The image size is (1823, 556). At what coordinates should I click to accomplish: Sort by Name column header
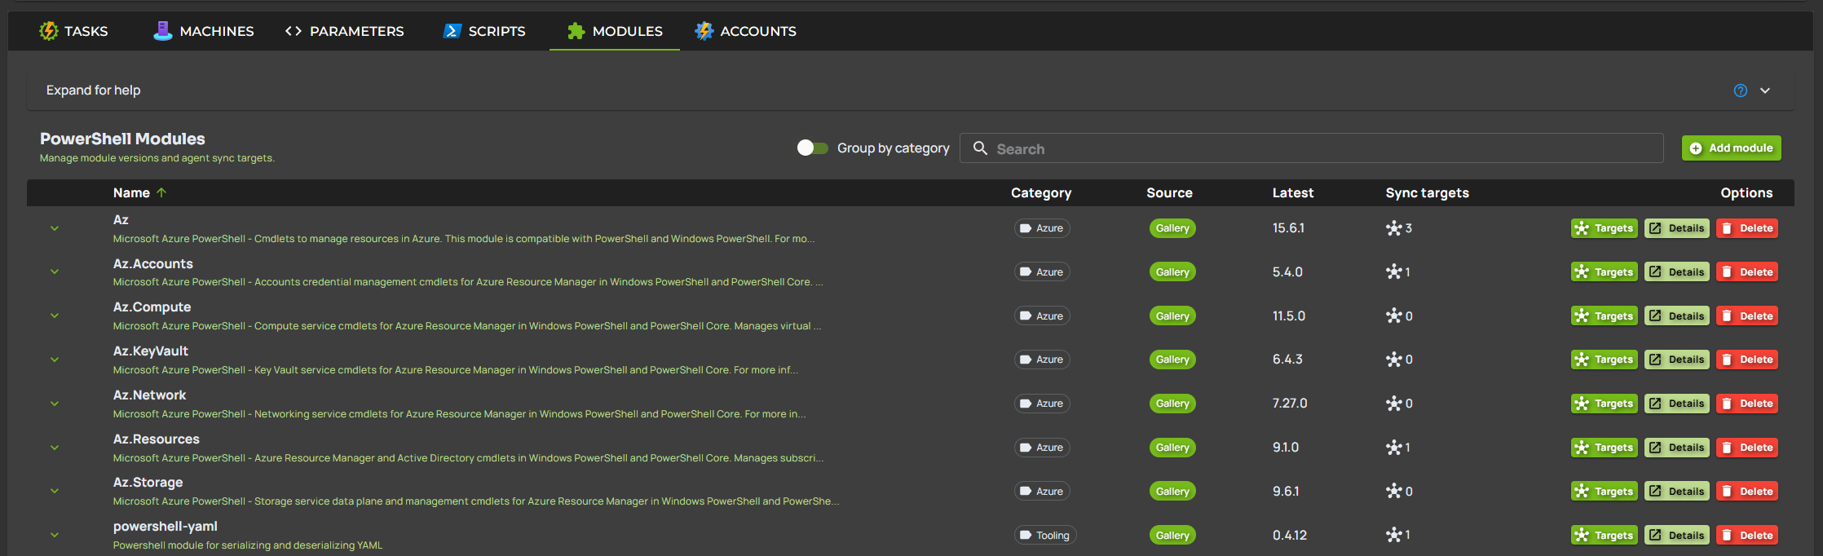131,192
